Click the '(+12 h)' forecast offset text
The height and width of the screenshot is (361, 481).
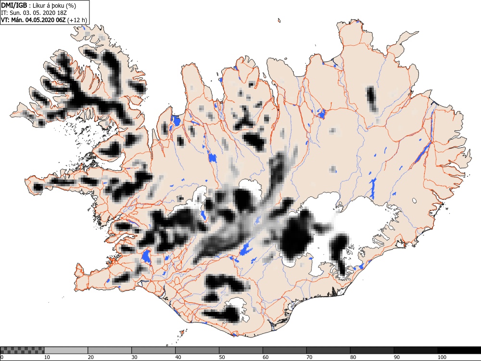tap(77, 20)
